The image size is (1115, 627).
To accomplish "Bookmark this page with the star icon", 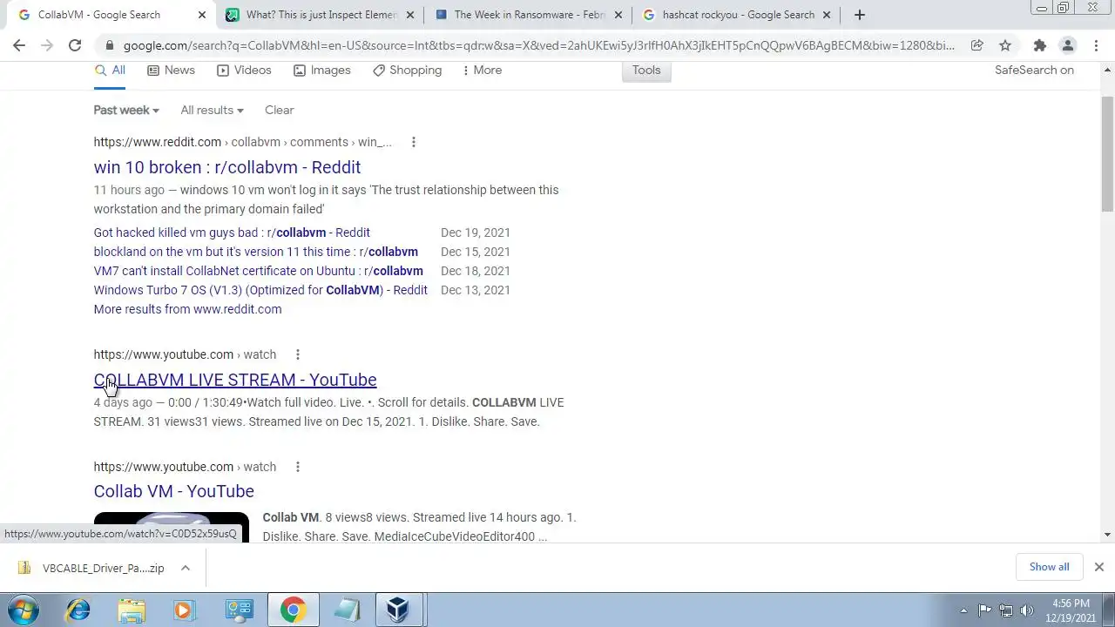I will pyautogui.click(x=1005, y=45).
